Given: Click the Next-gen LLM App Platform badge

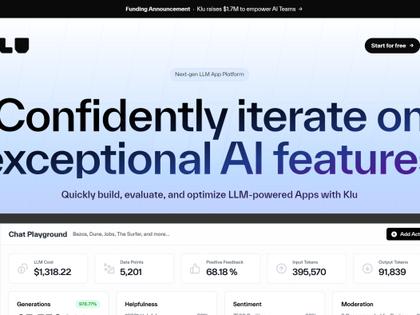Looking at the screenshot, I should pos(209,74).
